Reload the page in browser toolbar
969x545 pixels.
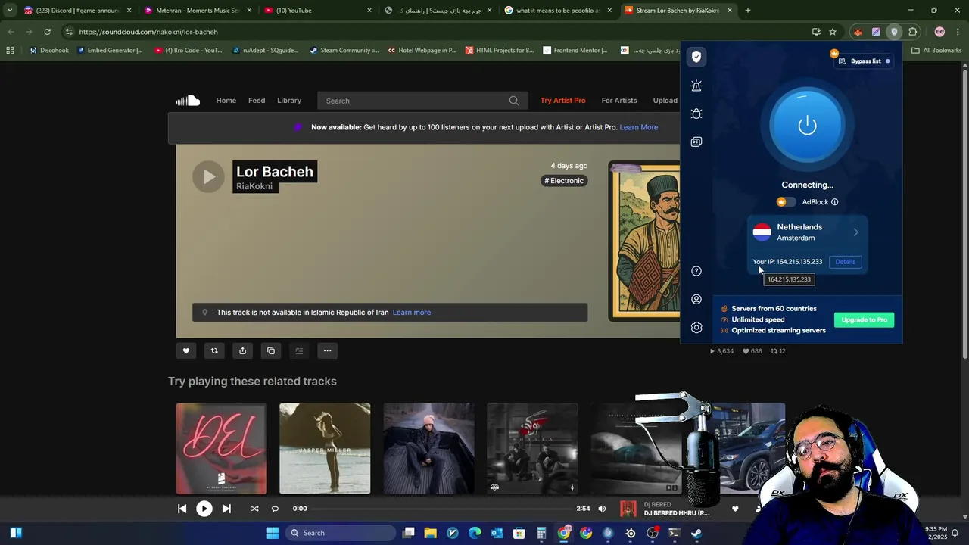[x=47, y=32]
